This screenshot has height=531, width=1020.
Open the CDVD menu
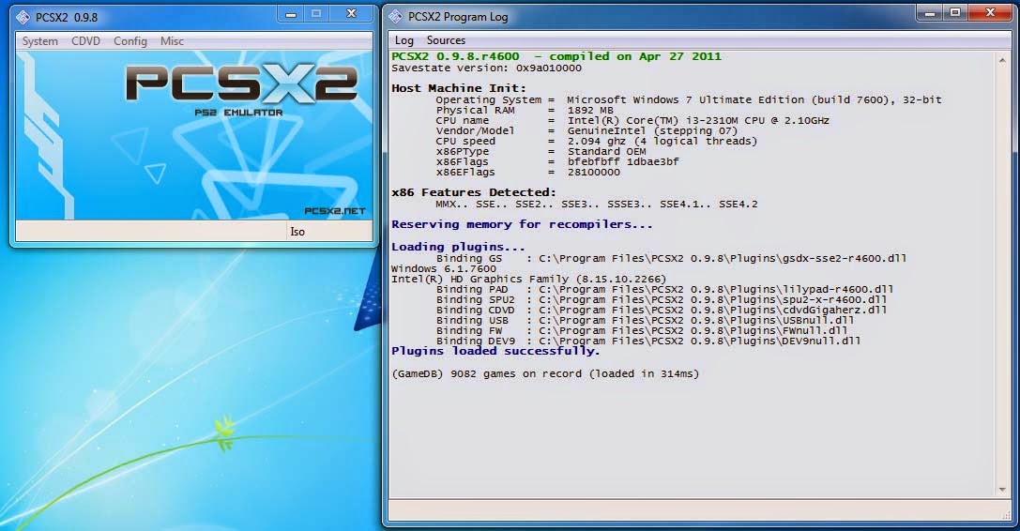86,41
